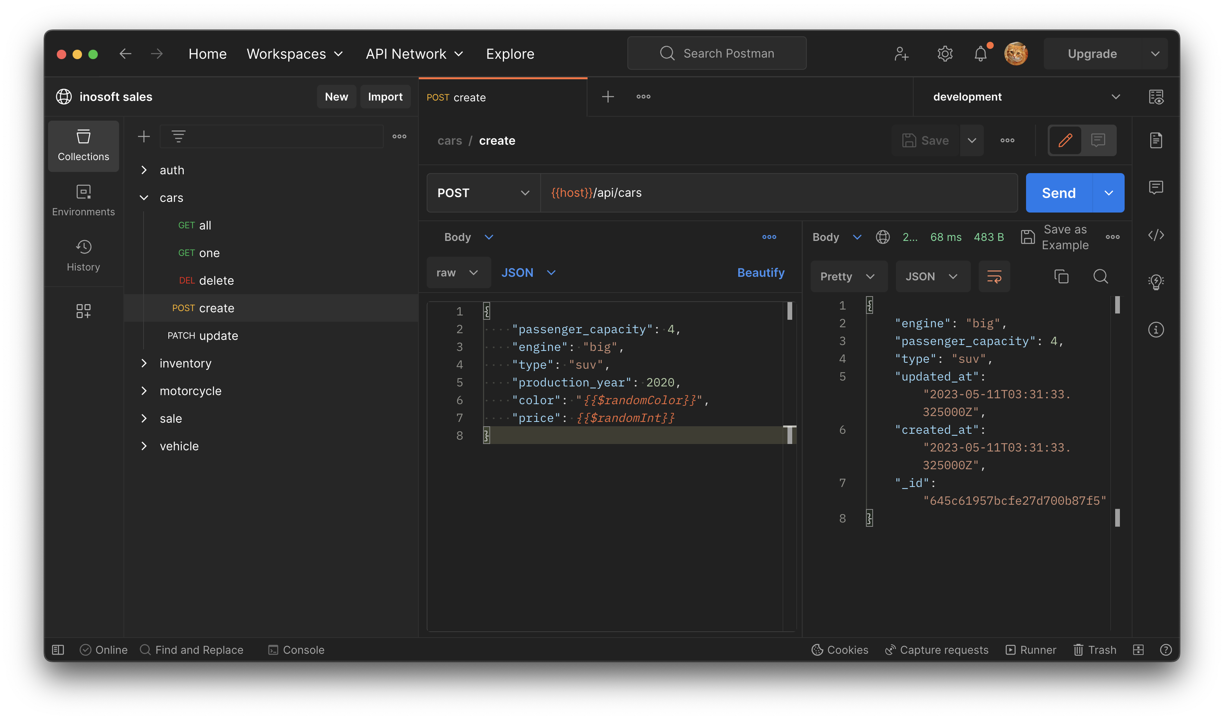Open the related requests lightbulb icon

[x=1156, y=282]
